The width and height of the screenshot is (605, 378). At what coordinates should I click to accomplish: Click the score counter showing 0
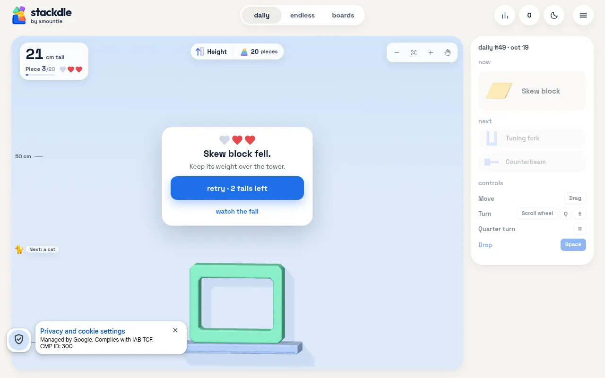pos(529,15)
